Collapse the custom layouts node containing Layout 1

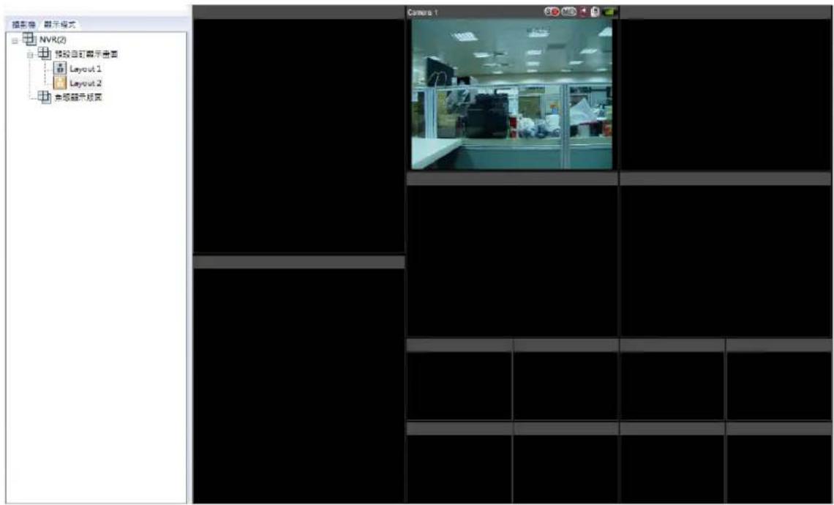(31, 55)
